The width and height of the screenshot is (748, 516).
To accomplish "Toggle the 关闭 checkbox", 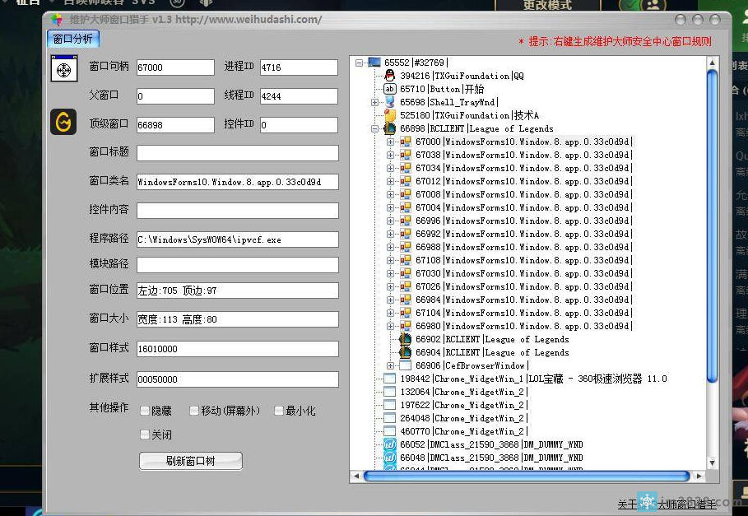I will point(145,435).
